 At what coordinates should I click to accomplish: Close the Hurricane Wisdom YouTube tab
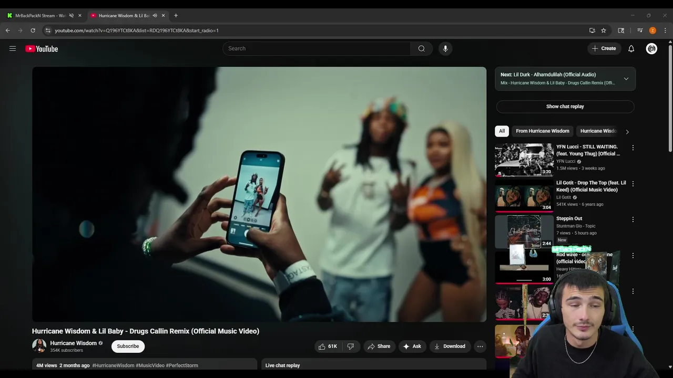163,15
